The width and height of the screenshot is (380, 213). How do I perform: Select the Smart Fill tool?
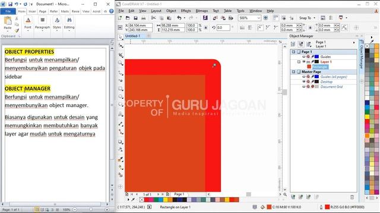[x=121, y=175]
